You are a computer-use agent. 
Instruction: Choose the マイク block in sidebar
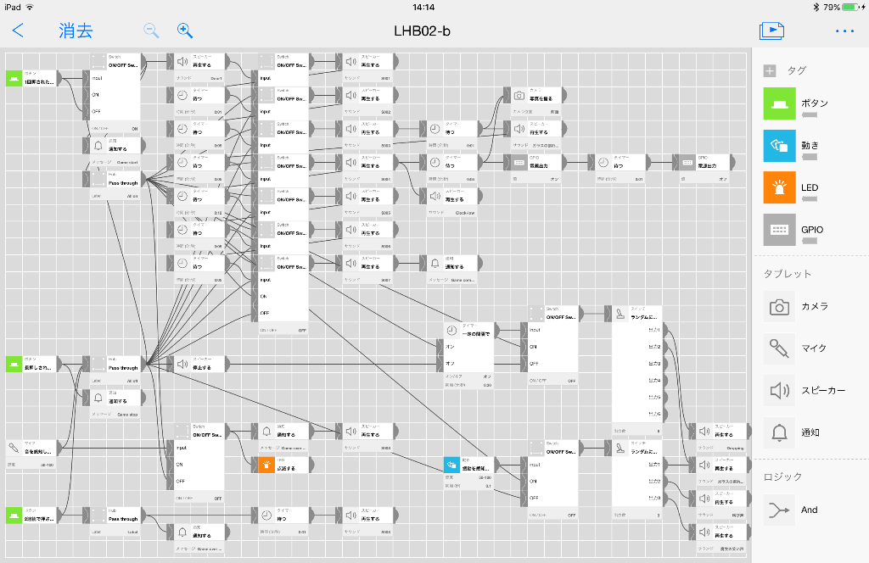[x=779, y=348]
